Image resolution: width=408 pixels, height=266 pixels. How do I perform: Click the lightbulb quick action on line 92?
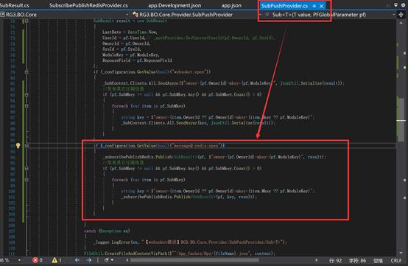tap(18, 145)
